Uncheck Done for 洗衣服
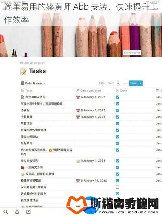 [118, 110]
